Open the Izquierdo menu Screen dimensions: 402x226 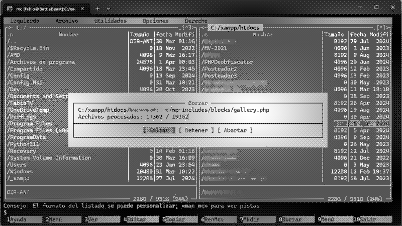coord(25,21)
